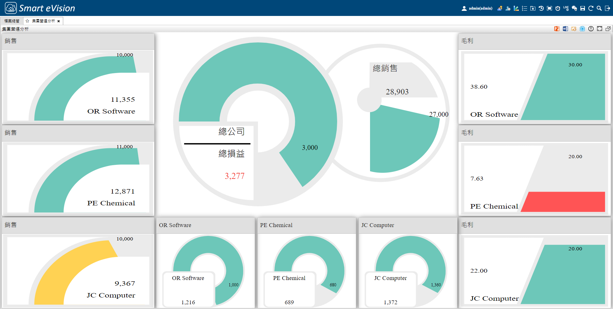Click the 集團營運分析 page title
This screenshot has width=613, height=309.
[x=15, y=29]
